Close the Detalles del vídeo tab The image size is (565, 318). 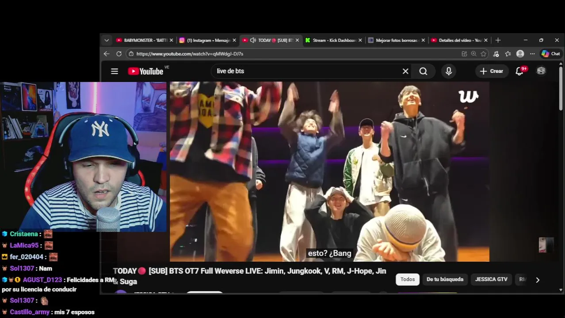(x=486, y=40)
